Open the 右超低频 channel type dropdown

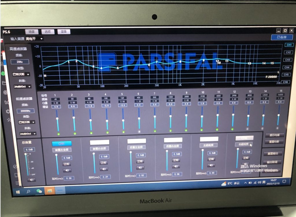(x=243, y=144)
